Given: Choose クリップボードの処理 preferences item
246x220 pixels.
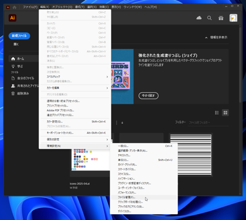Looking at the screenshot, I should click(144, 202).
